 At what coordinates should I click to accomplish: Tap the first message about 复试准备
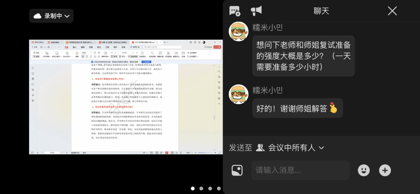click(x=303, y=55)
